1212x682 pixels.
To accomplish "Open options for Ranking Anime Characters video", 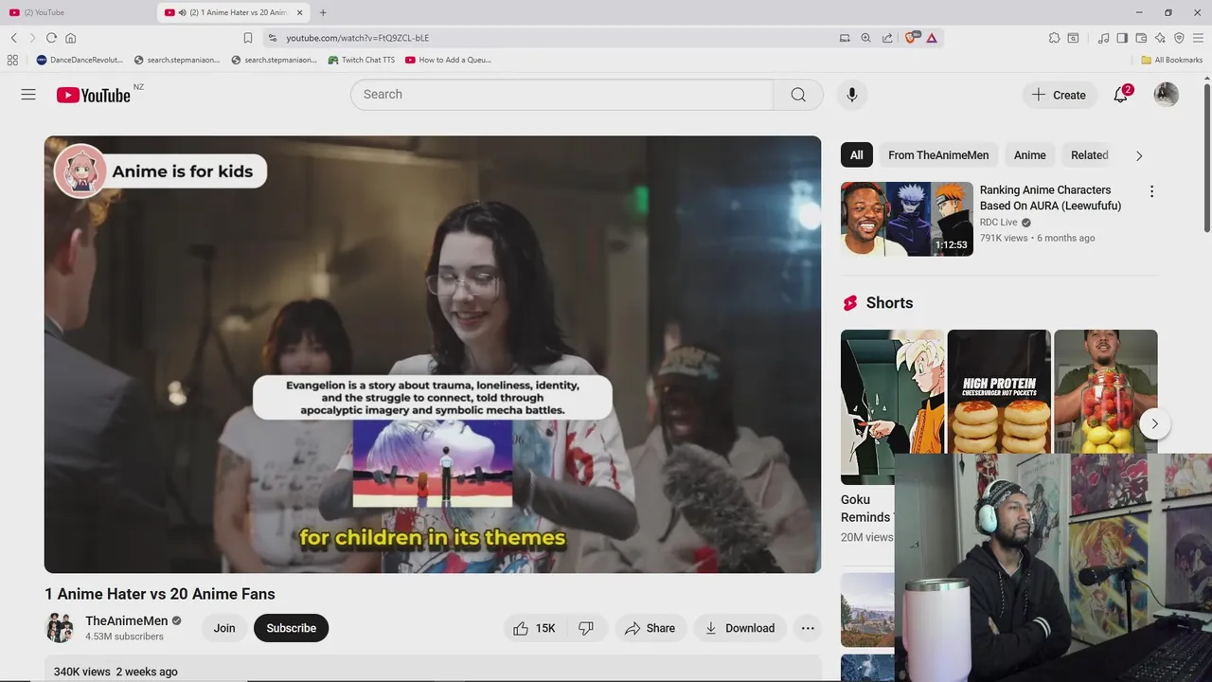I will click(x=1151, y=191).
